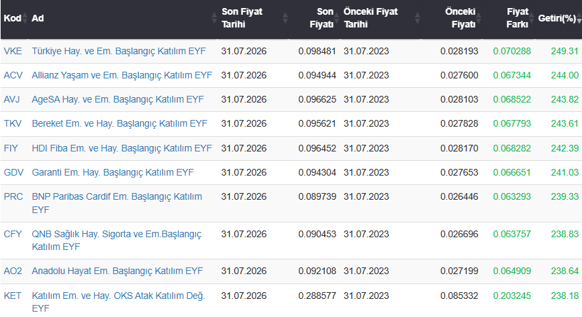Image resolution: width=582 pixels, height=317 pixels.
Task: Select price difference 0.066651
Action: tap(512, 172)
